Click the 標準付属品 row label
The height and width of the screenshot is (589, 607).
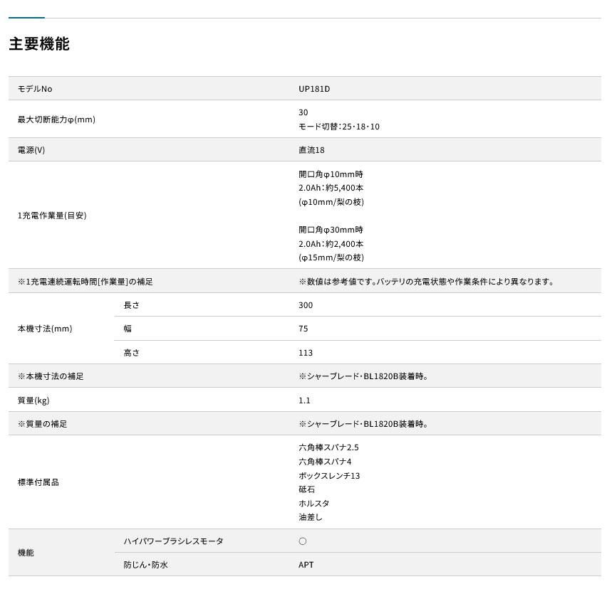[x=38, y=482]
